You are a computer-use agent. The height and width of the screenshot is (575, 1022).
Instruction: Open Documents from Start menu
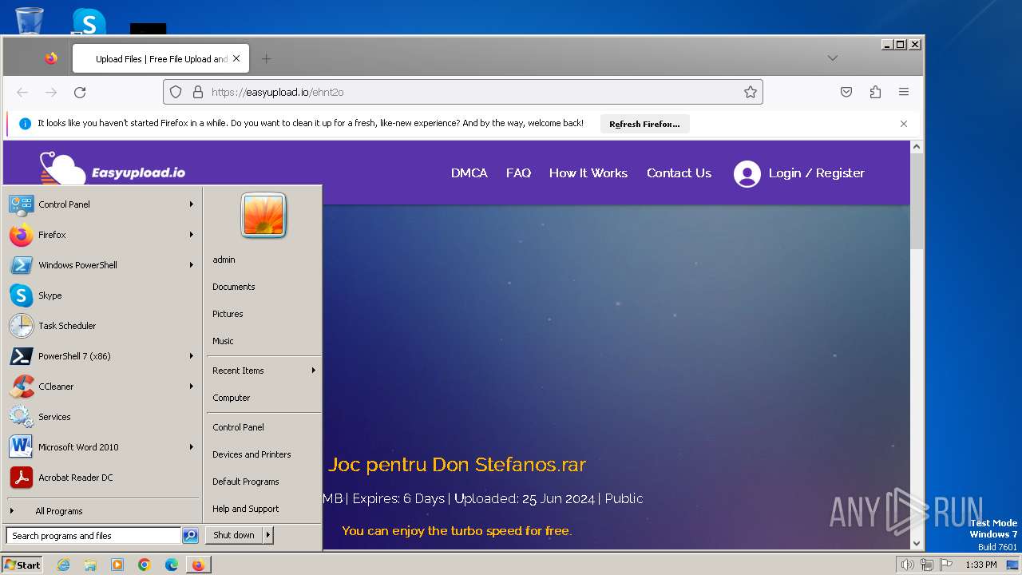tap(233, 287)
